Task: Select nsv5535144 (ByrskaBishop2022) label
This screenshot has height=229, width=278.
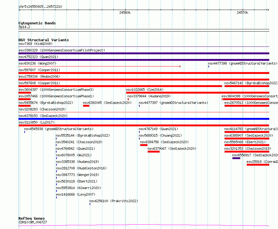Action: coord(83,135)
